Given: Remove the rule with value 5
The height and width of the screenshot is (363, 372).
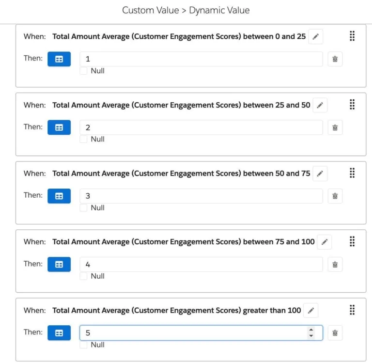Looking at the screenshot, I should tap(335, 333).
